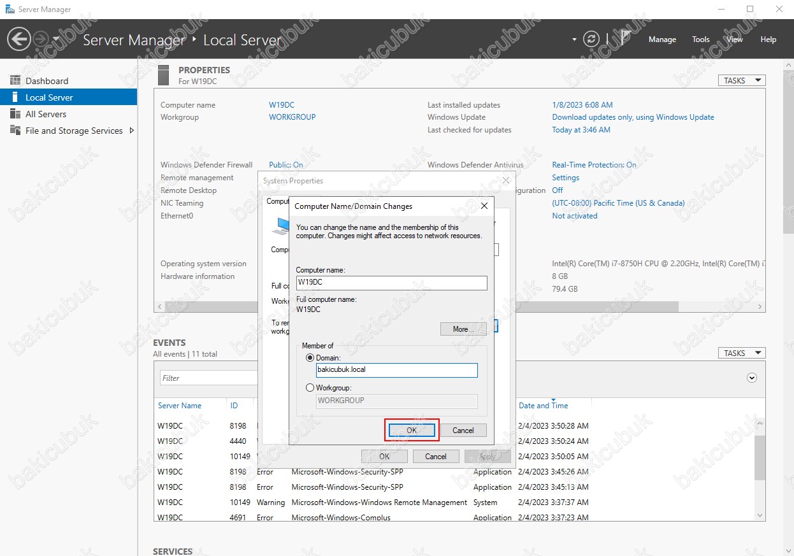Click the Local Server breadcrumb title
Viewport: 794px width, 556px height.
[x=242, y=39]
